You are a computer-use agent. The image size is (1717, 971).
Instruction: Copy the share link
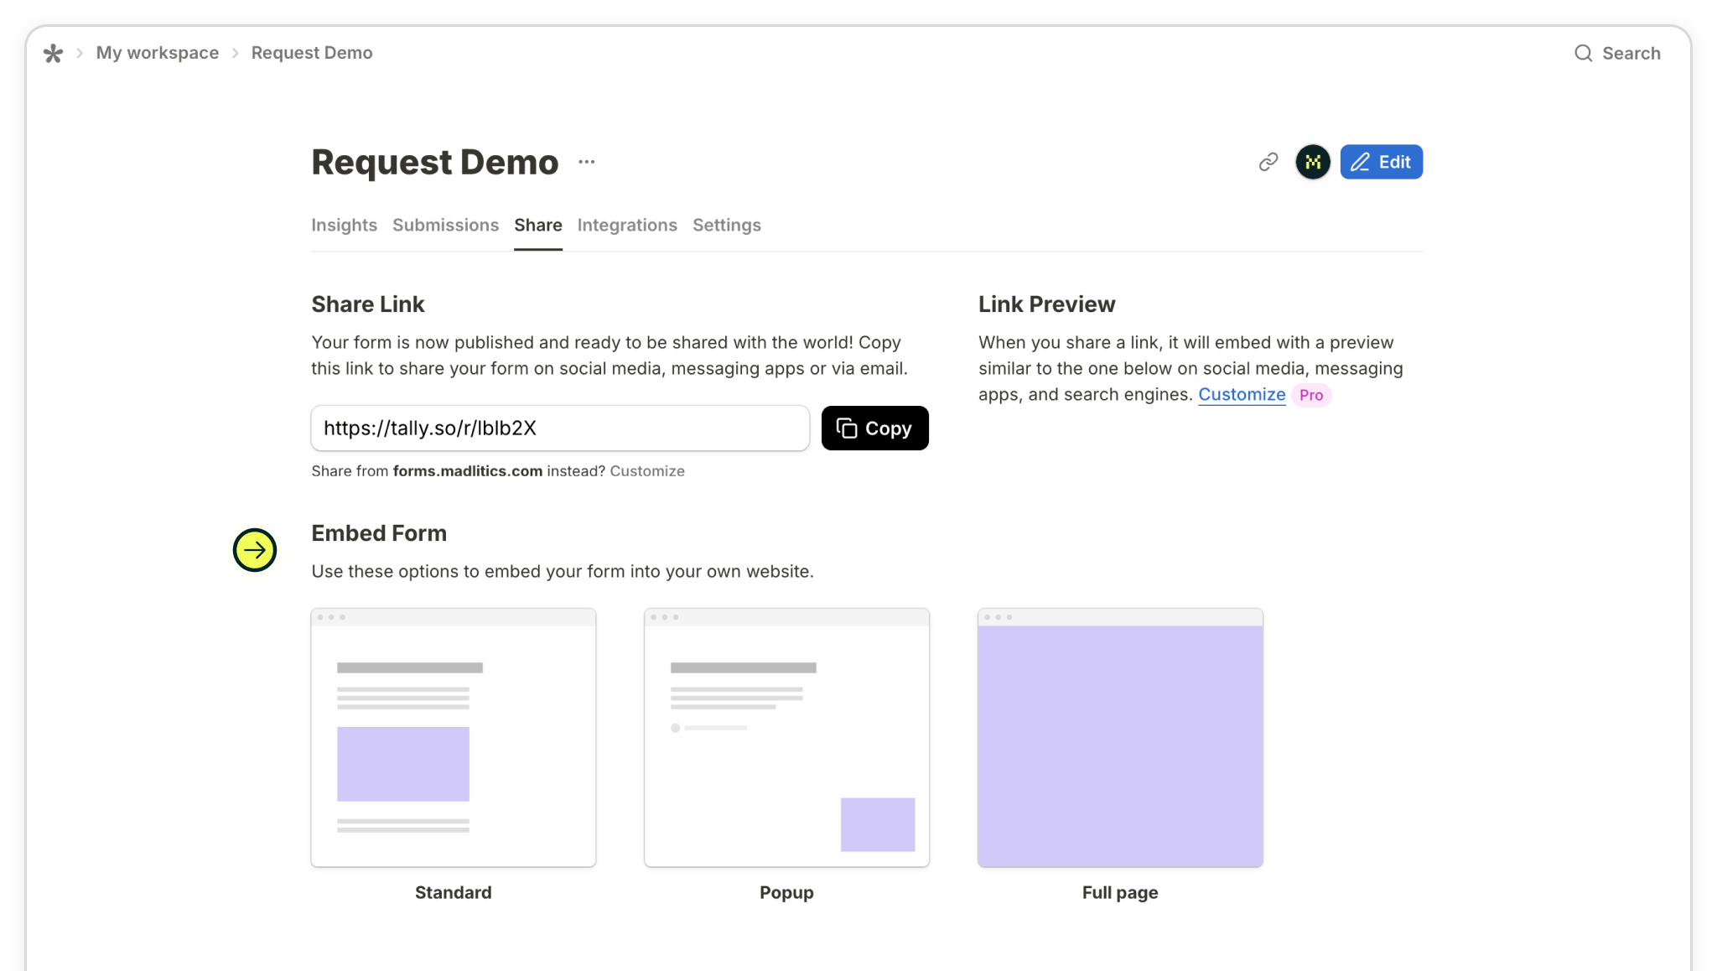[874, 428]
